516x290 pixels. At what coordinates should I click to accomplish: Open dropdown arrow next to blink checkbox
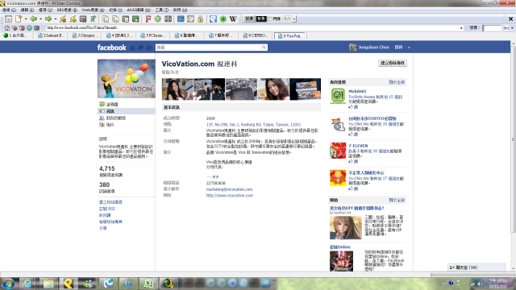point(294,19)
